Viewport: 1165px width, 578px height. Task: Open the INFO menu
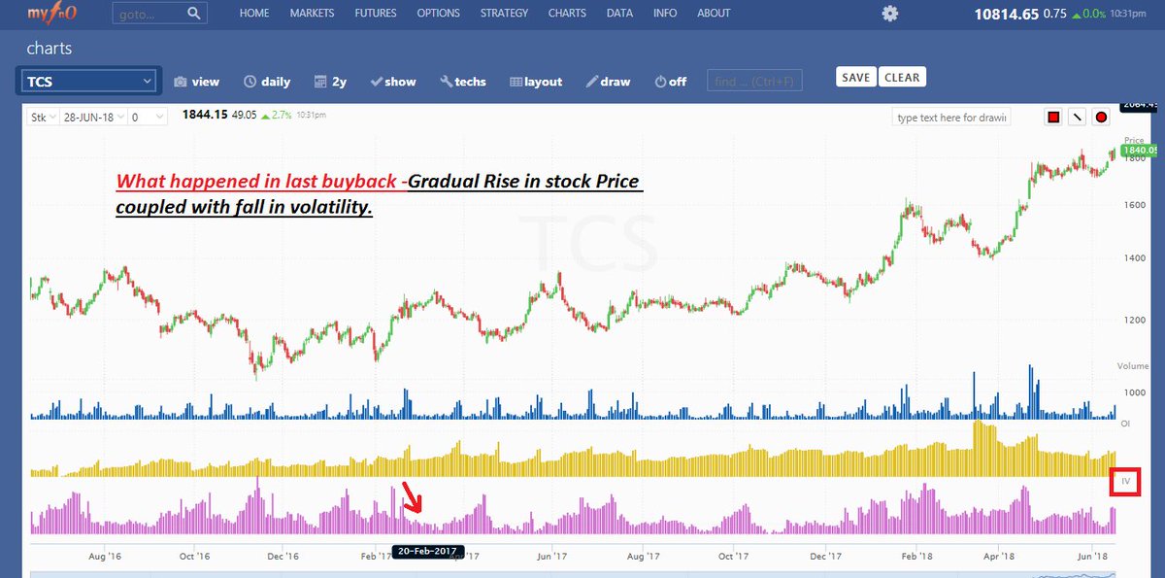(665, 14)
